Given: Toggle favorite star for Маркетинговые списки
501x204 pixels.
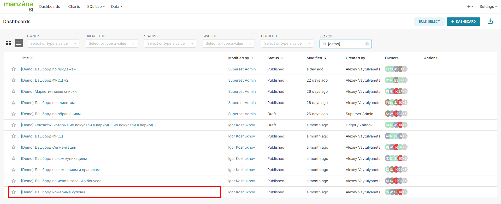Looking at the screenshot, I should click(x=14, y=91).
